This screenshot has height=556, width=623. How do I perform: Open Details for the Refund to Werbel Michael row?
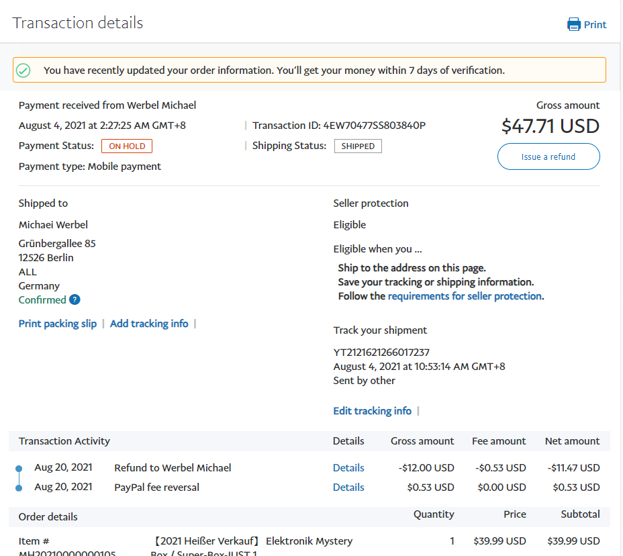click(x=348, y=468)
